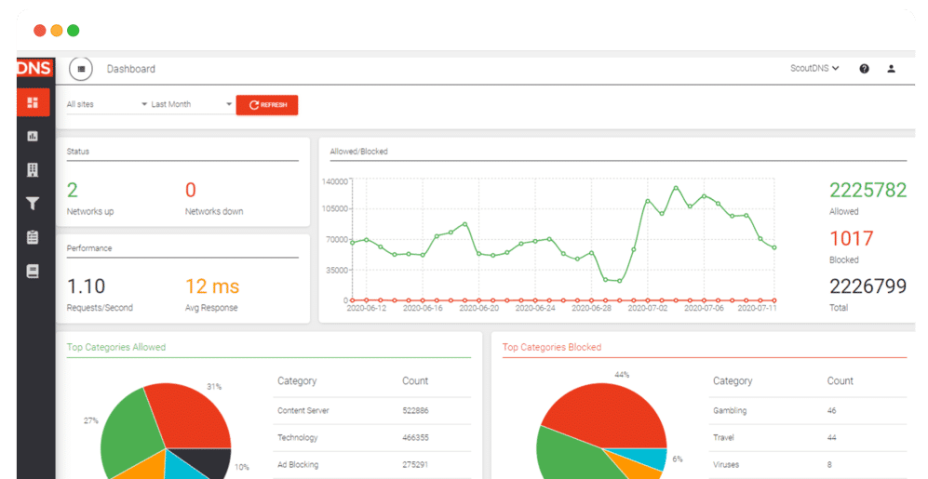
Task: Click the 522886 count cell
Action: point(415,410)
